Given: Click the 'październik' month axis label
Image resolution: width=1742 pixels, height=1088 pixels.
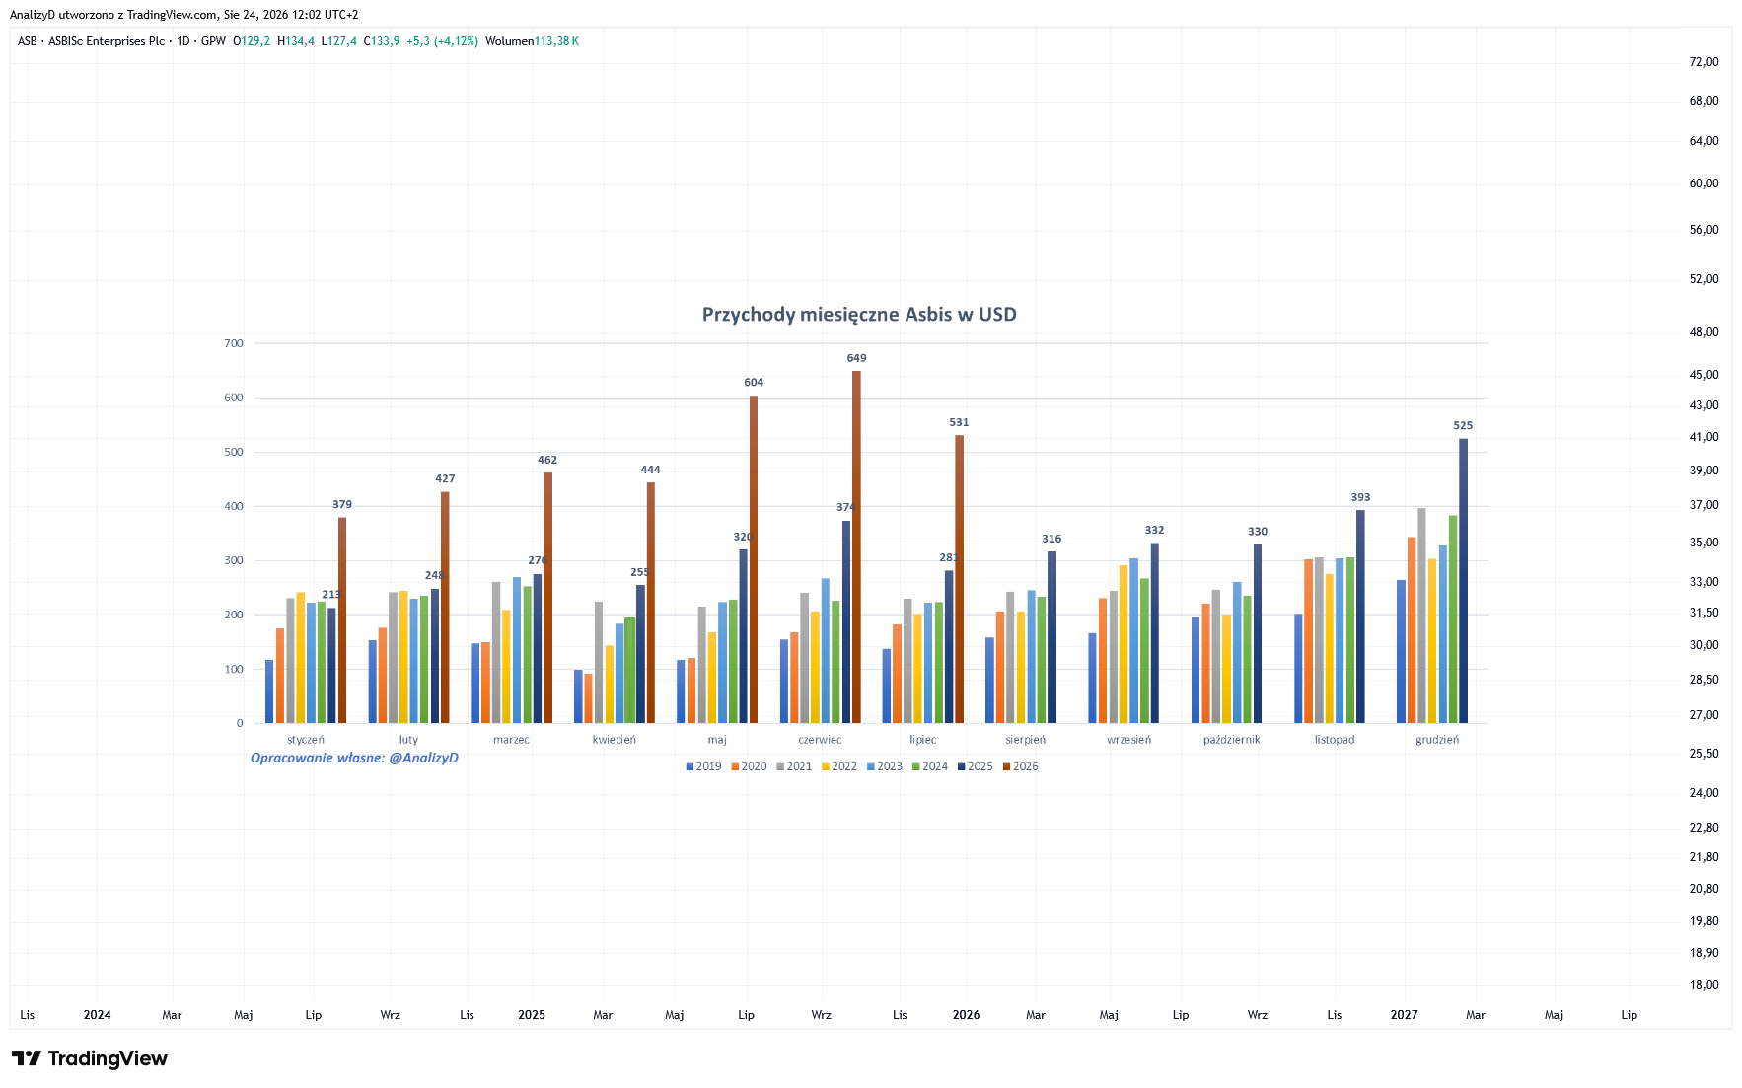Looking at the screenshot, I should point(1232,740).
